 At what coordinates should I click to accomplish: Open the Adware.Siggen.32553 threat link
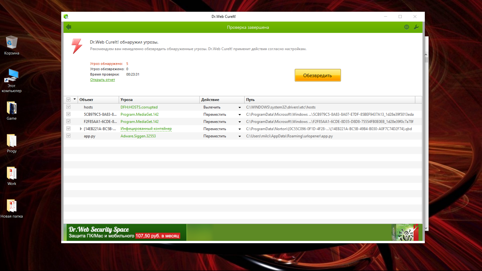(x=138, y=136)
